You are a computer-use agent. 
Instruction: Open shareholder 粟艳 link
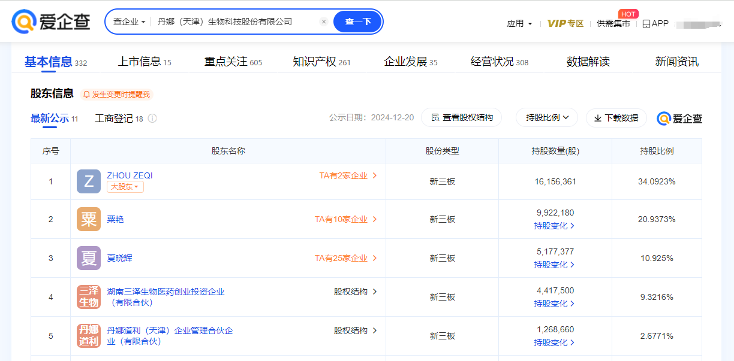[115, 219]
